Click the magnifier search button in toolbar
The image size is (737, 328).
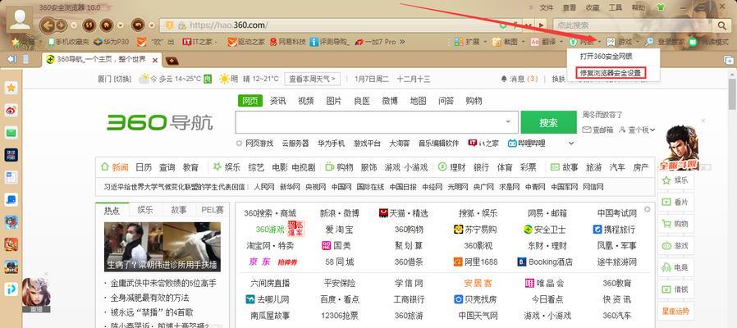[721, 25]
